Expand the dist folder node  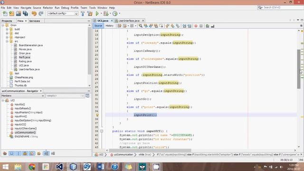7,33
